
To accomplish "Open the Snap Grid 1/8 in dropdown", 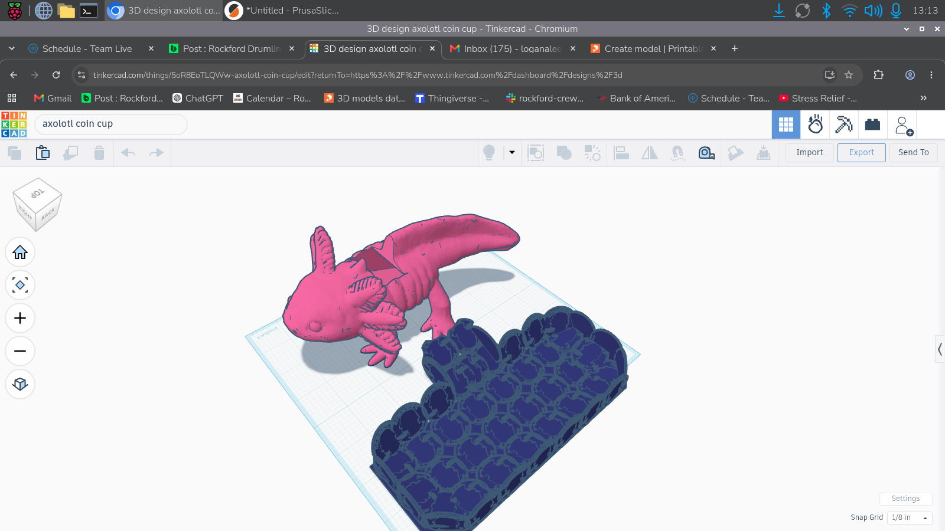I will tap(910, 517).
